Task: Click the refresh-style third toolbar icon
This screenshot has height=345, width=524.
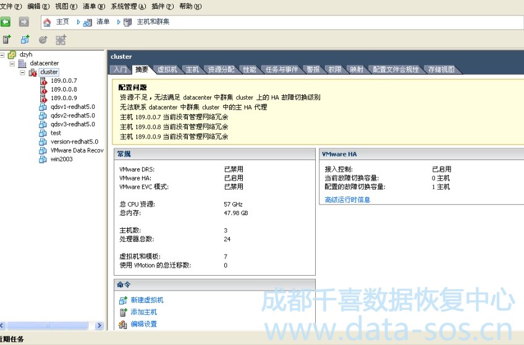Action: point(43,40)
